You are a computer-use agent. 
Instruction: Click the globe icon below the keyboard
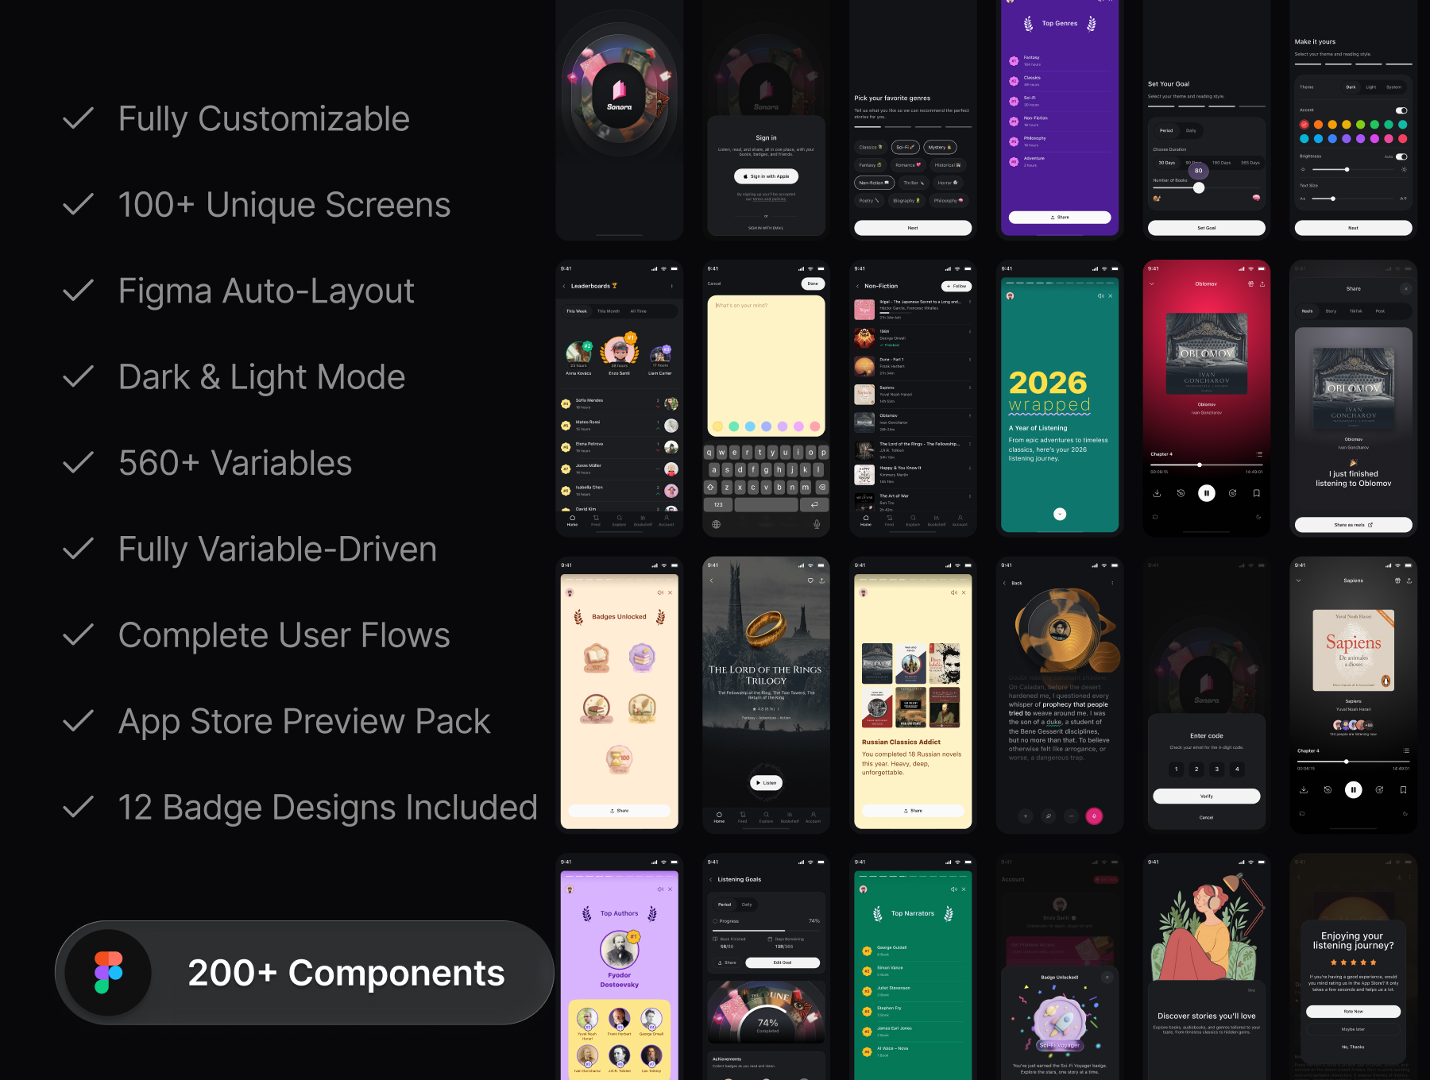pyautogui.click(x=716, y=524)
